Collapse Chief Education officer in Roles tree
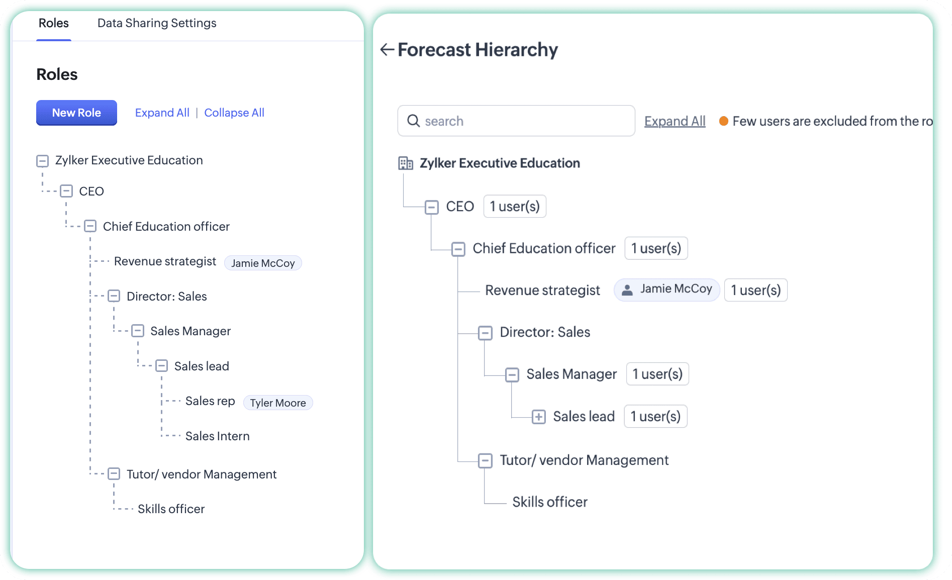The image size is (952, 580). point(90,226)
